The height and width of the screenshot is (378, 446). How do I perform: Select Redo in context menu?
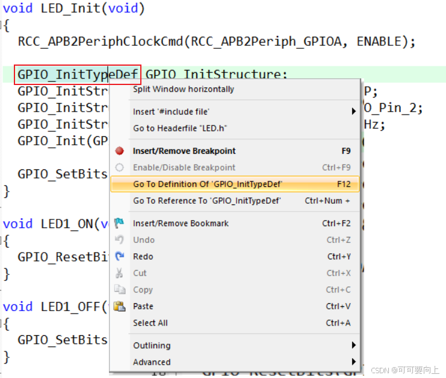point(235,256)
